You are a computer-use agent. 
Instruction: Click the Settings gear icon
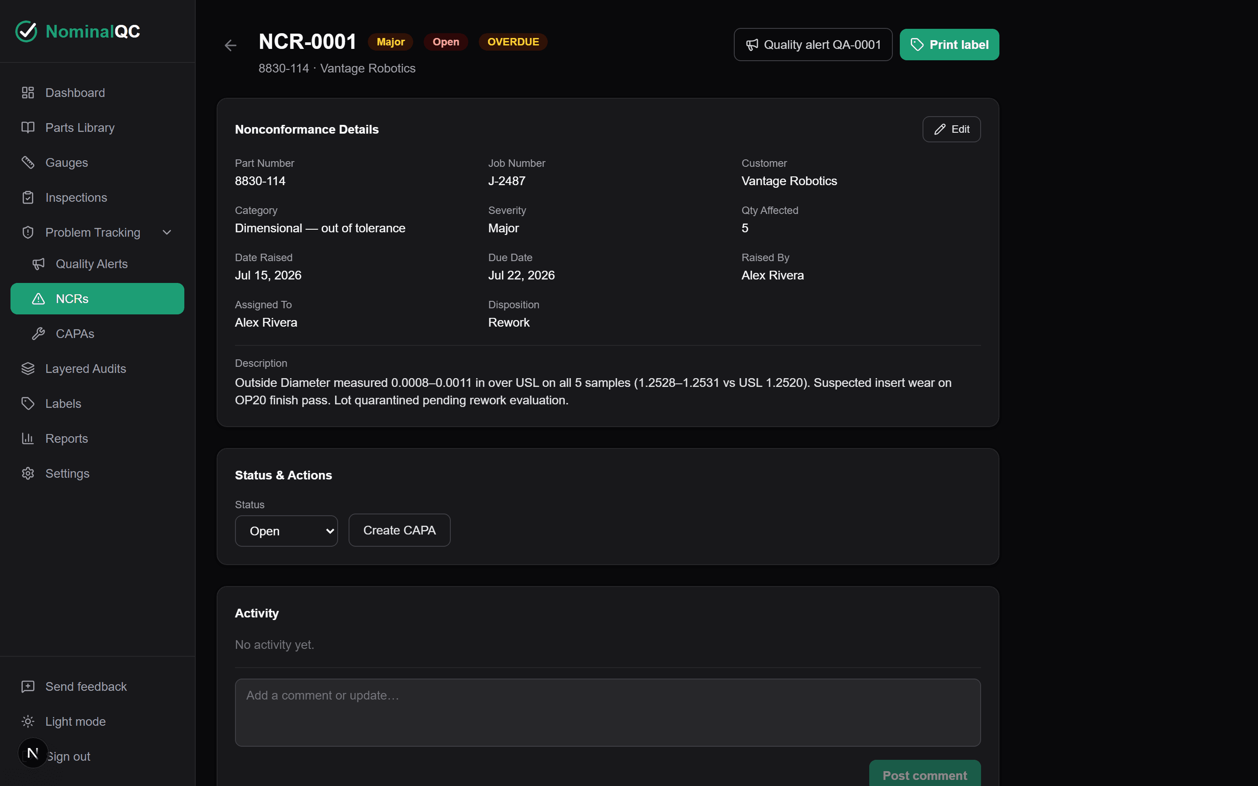28,474
